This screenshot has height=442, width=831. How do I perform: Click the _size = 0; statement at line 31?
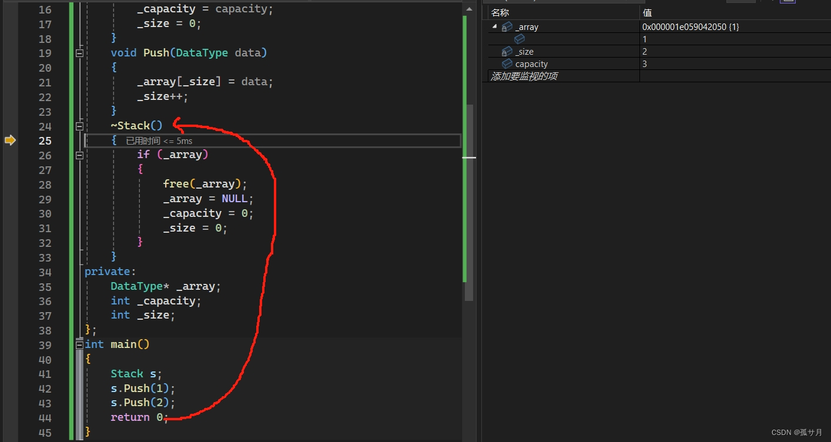[195, 228]
